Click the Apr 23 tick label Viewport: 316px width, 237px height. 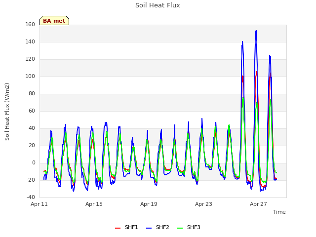203,204
